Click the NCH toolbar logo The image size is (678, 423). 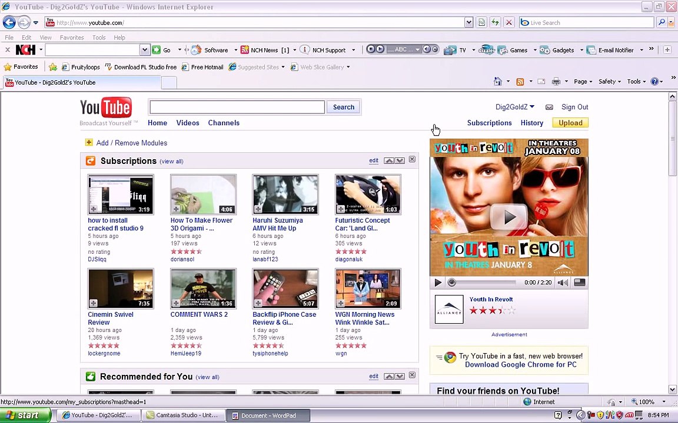(x=25, y=49)
